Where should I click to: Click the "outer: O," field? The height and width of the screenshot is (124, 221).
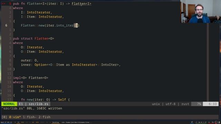click(30, 60)
